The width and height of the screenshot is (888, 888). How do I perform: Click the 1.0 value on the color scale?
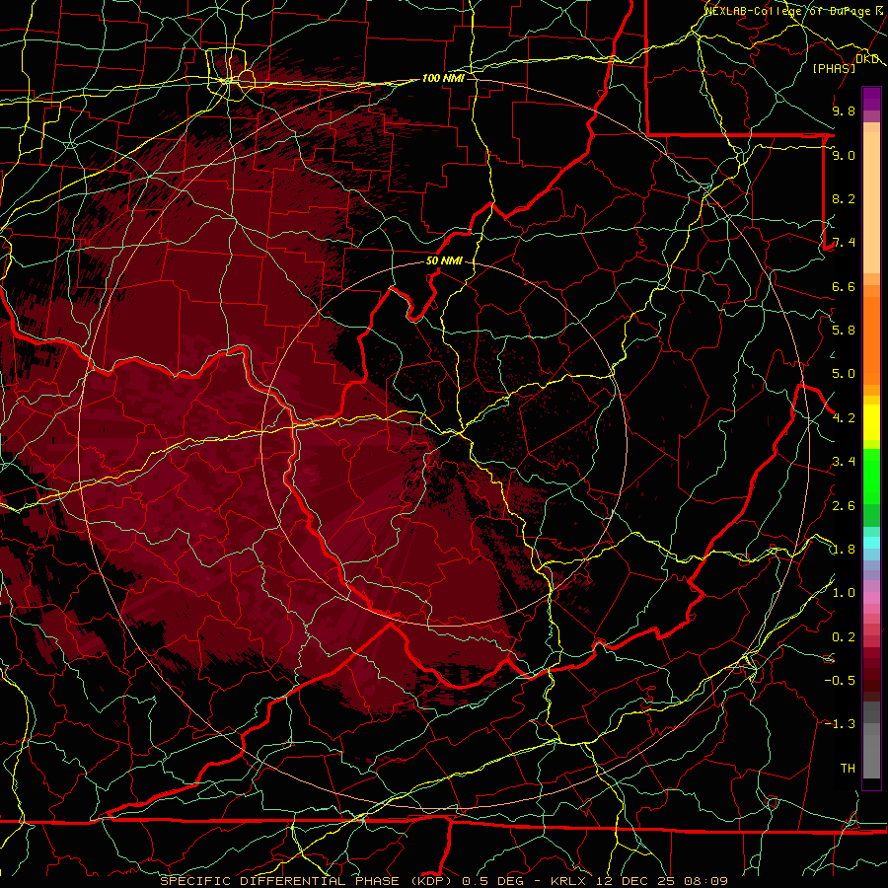[x=844, y=593]
